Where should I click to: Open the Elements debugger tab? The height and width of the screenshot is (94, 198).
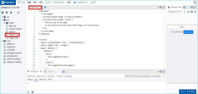(32, 76)
